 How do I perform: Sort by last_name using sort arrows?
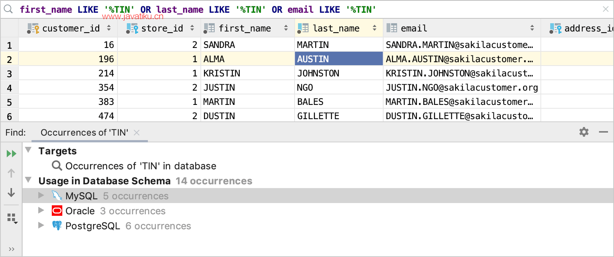[375, 28]
